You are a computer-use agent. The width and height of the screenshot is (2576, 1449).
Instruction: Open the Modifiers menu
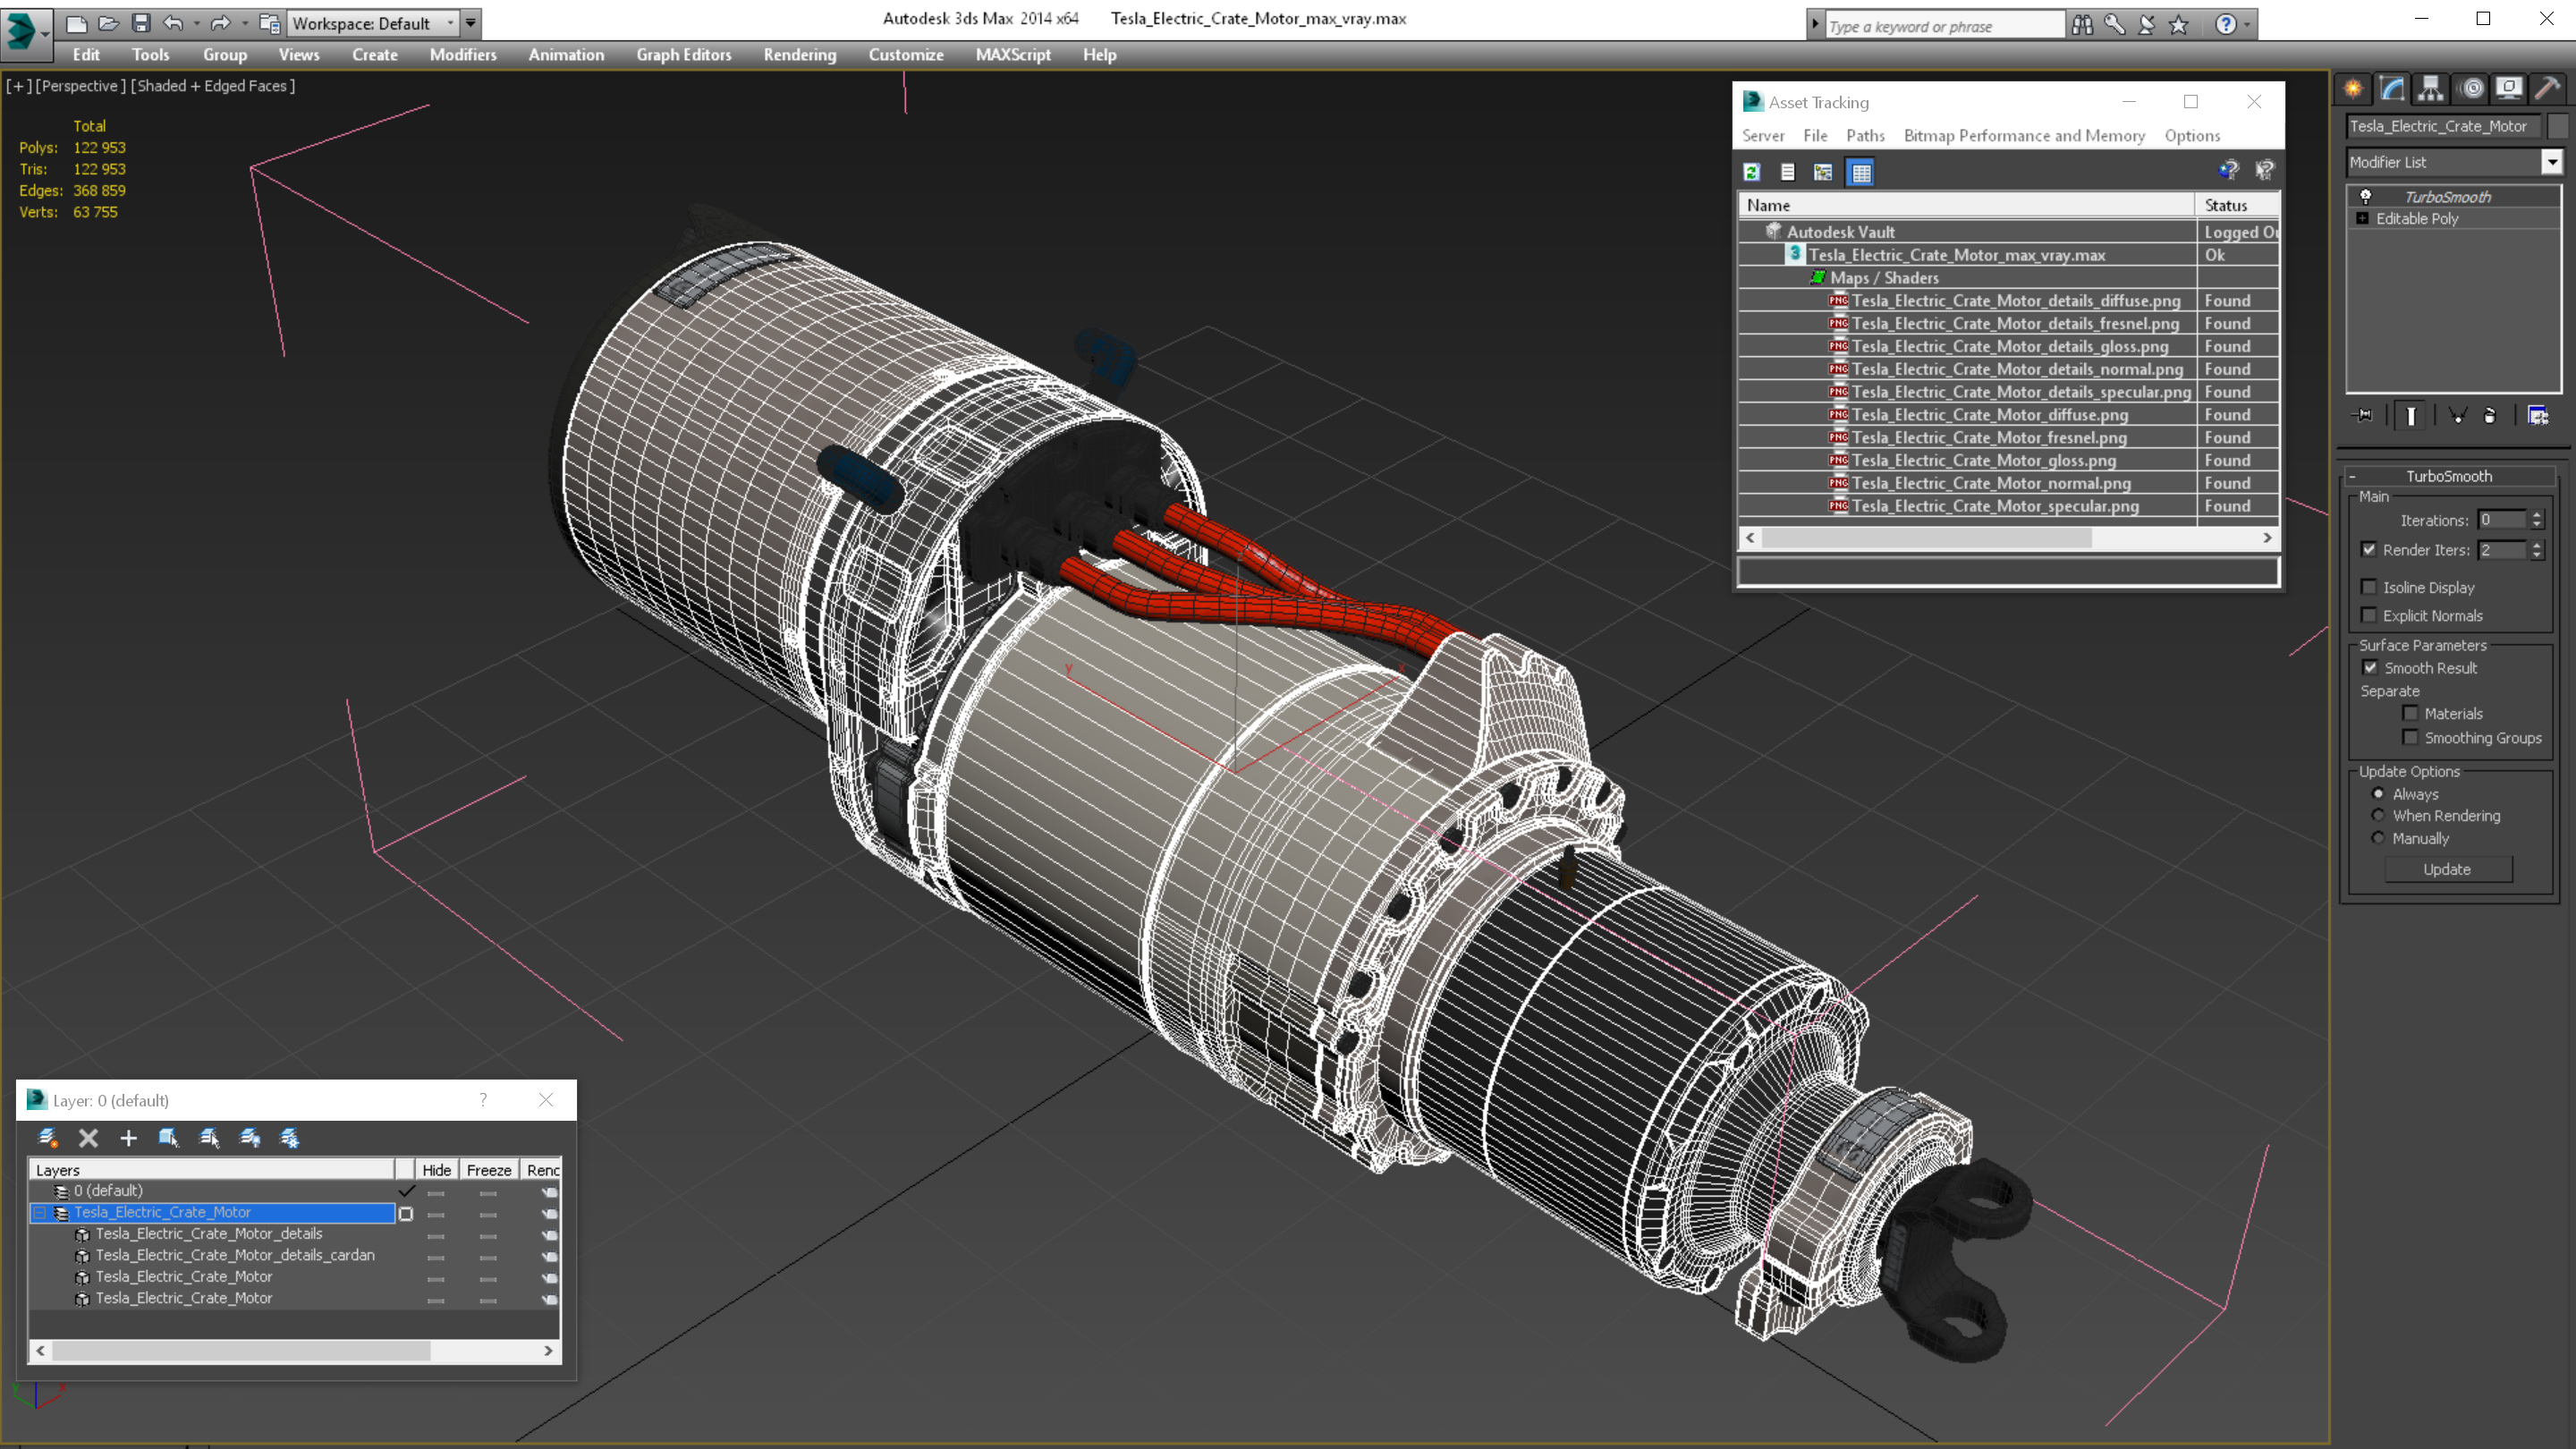pos(463,55)
